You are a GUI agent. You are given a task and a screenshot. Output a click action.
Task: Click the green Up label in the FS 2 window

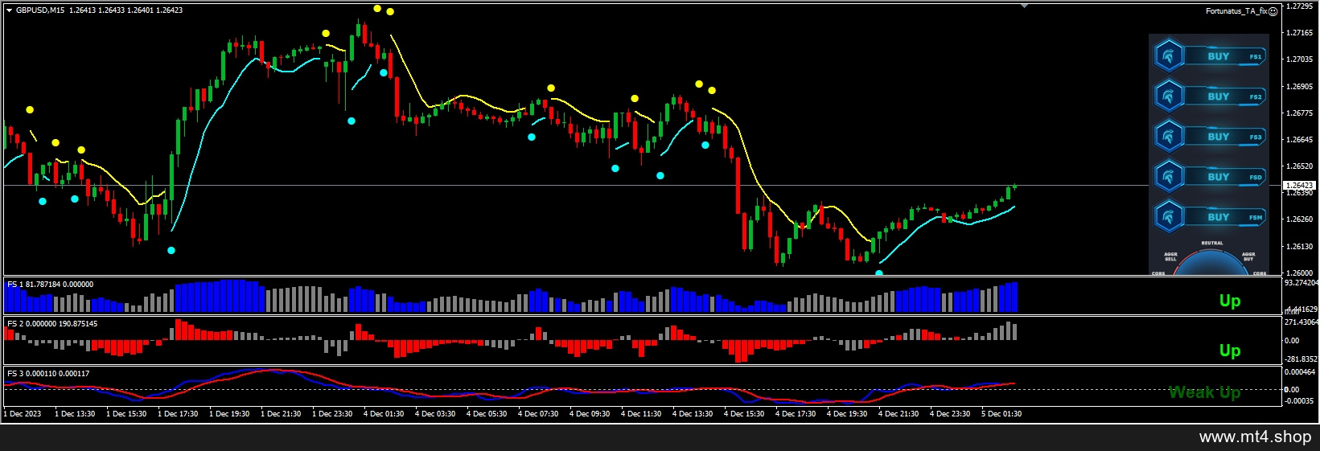(1230, 351)
